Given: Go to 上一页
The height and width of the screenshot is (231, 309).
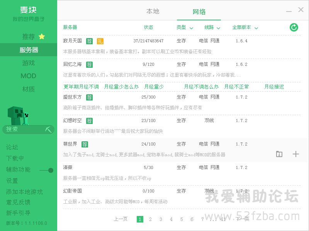Looking at the screenshot, I should (121, 219).
